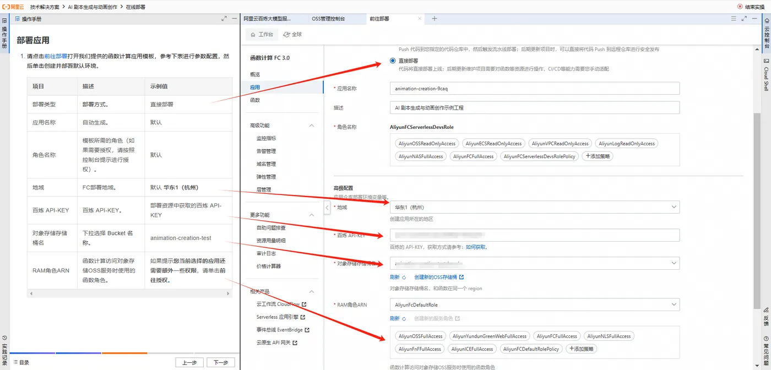Open 弹性管理 menu item
Screen dimensions: 771x370
[266, 177]
